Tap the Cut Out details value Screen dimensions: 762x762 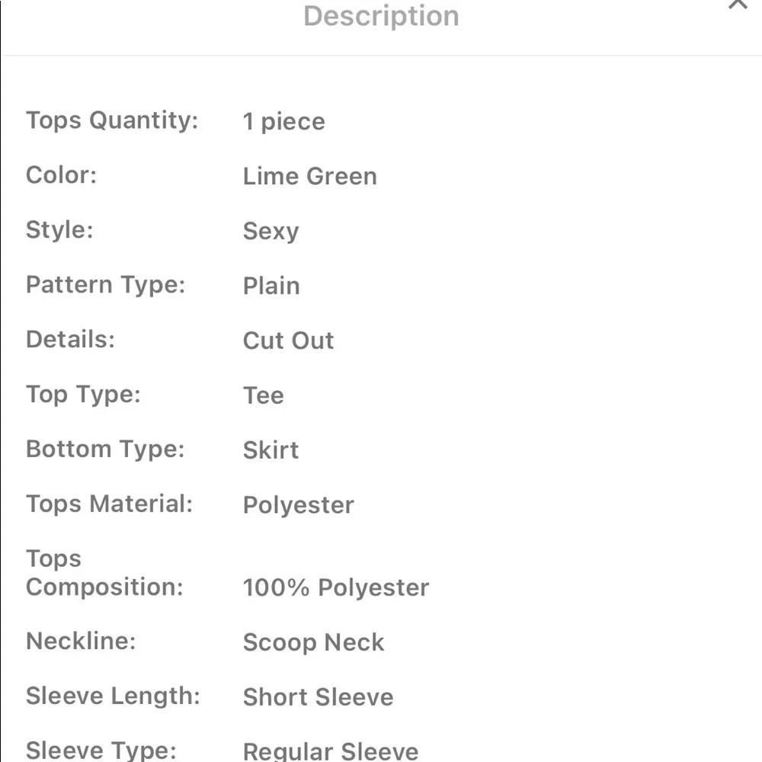[288, 341]
